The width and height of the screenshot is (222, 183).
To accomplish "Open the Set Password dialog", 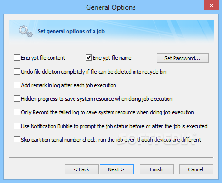I will click(x=182, y=58).
